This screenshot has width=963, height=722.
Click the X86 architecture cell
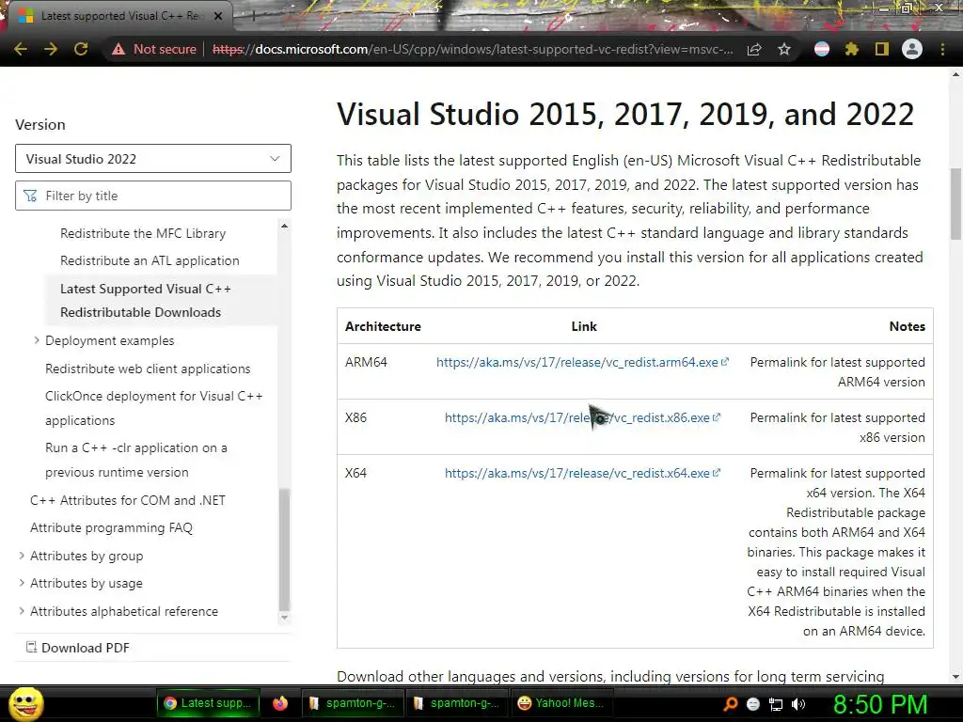pos(356,417)
